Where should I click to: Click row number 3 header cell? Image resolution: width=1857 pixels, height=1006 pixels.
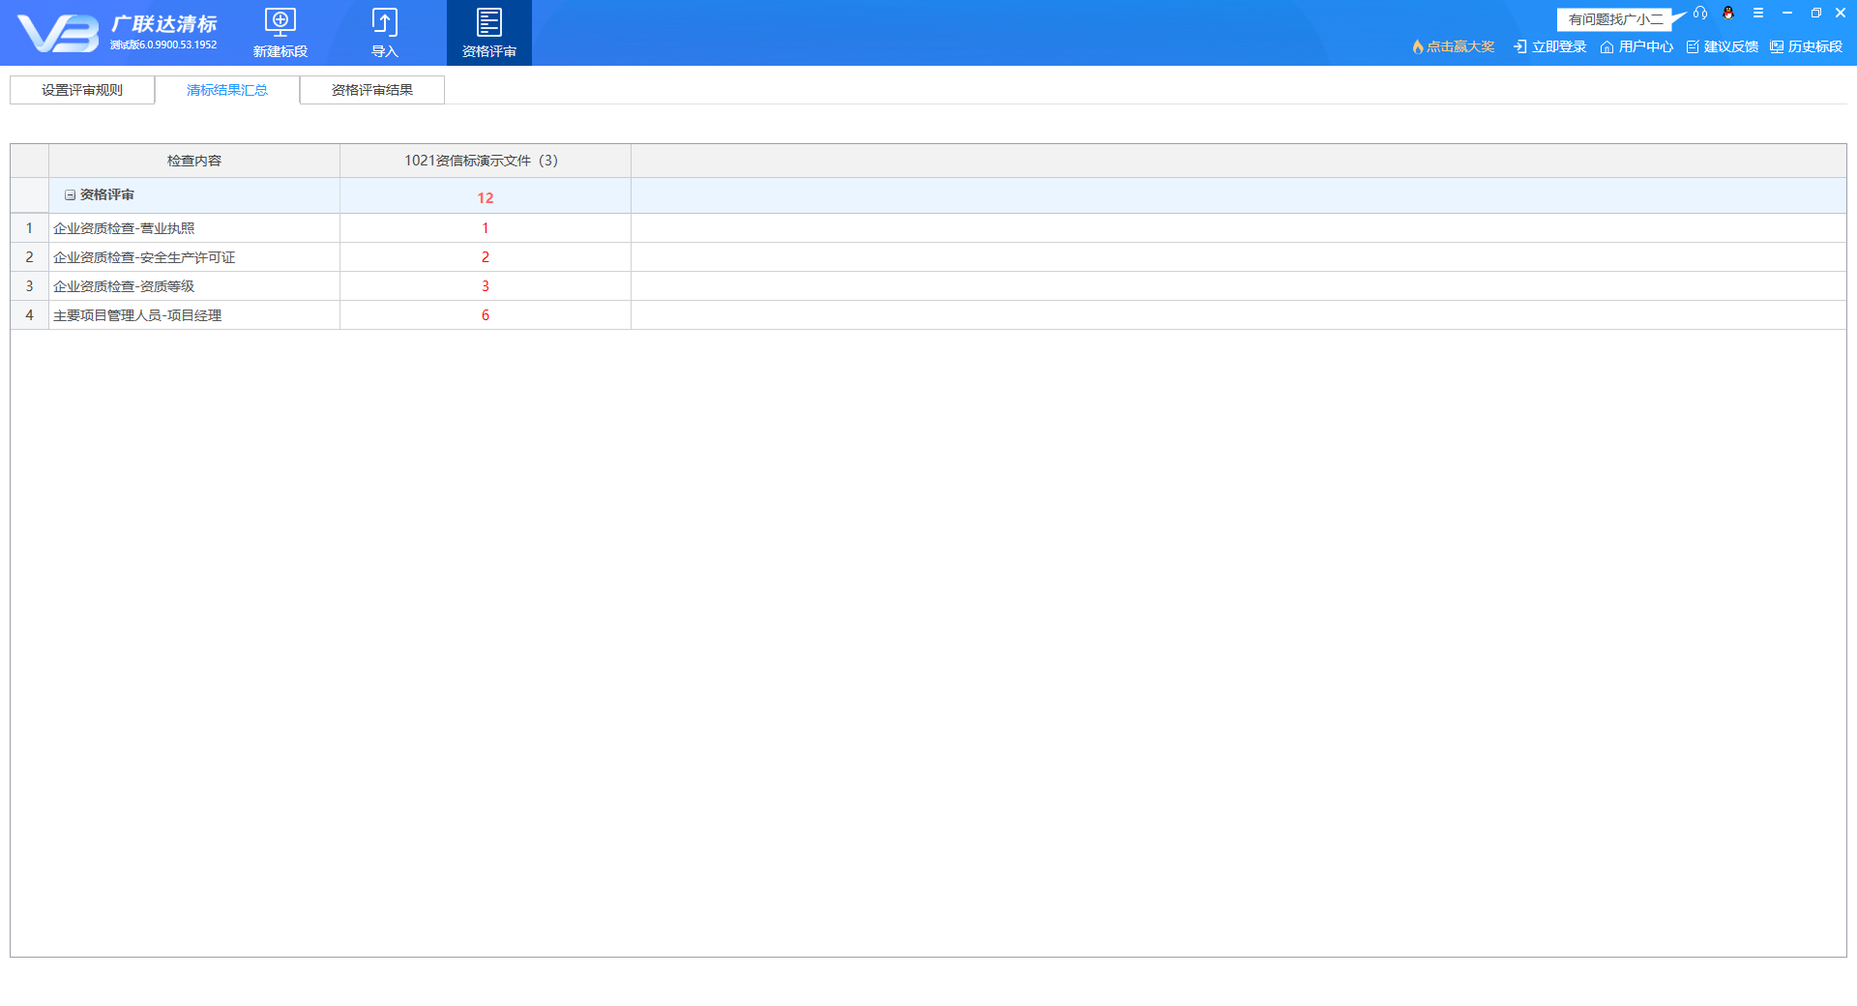click(29, 286)
